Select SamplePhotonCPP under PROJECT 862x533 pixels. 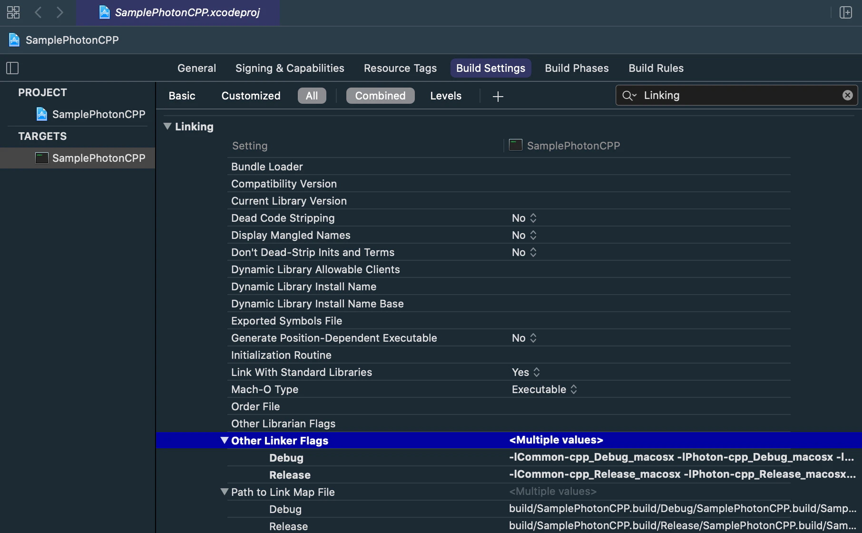91,114
